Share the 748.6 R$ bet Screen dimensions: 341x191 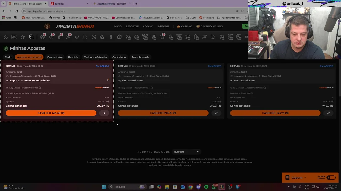coord(328,113)
